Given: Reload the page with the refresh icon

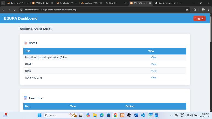Looking at the screenshot, I should coord(15,10).
